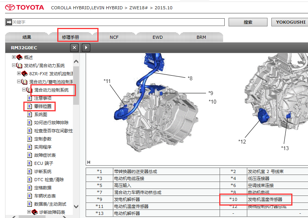Image resolution: width=308 pixels, height=218 pixels.
Task: Click the open book icon beside 混合动力控制系统
Action: click(x=30, y=90)
